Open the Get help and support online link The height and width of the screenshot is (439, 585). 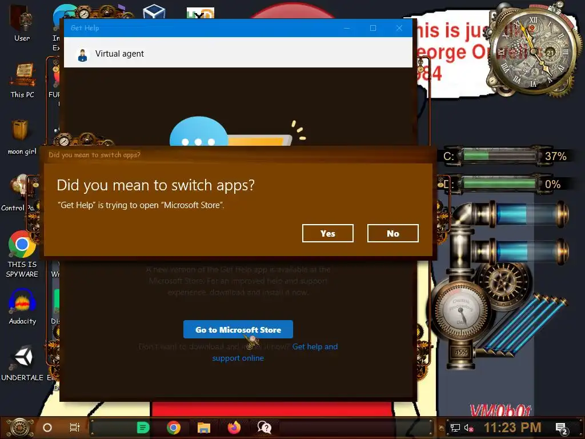(x=275, y=352)
